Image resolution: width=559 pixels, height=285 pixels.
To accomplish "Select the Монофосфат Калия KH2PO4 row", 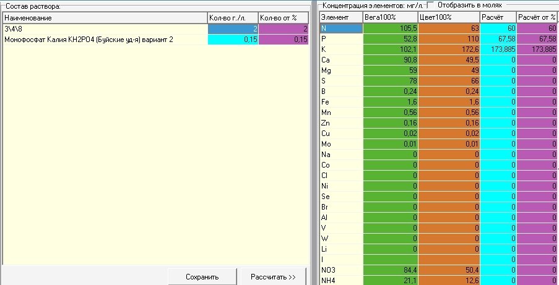I will pyautogui.click(x=155, y=40).
